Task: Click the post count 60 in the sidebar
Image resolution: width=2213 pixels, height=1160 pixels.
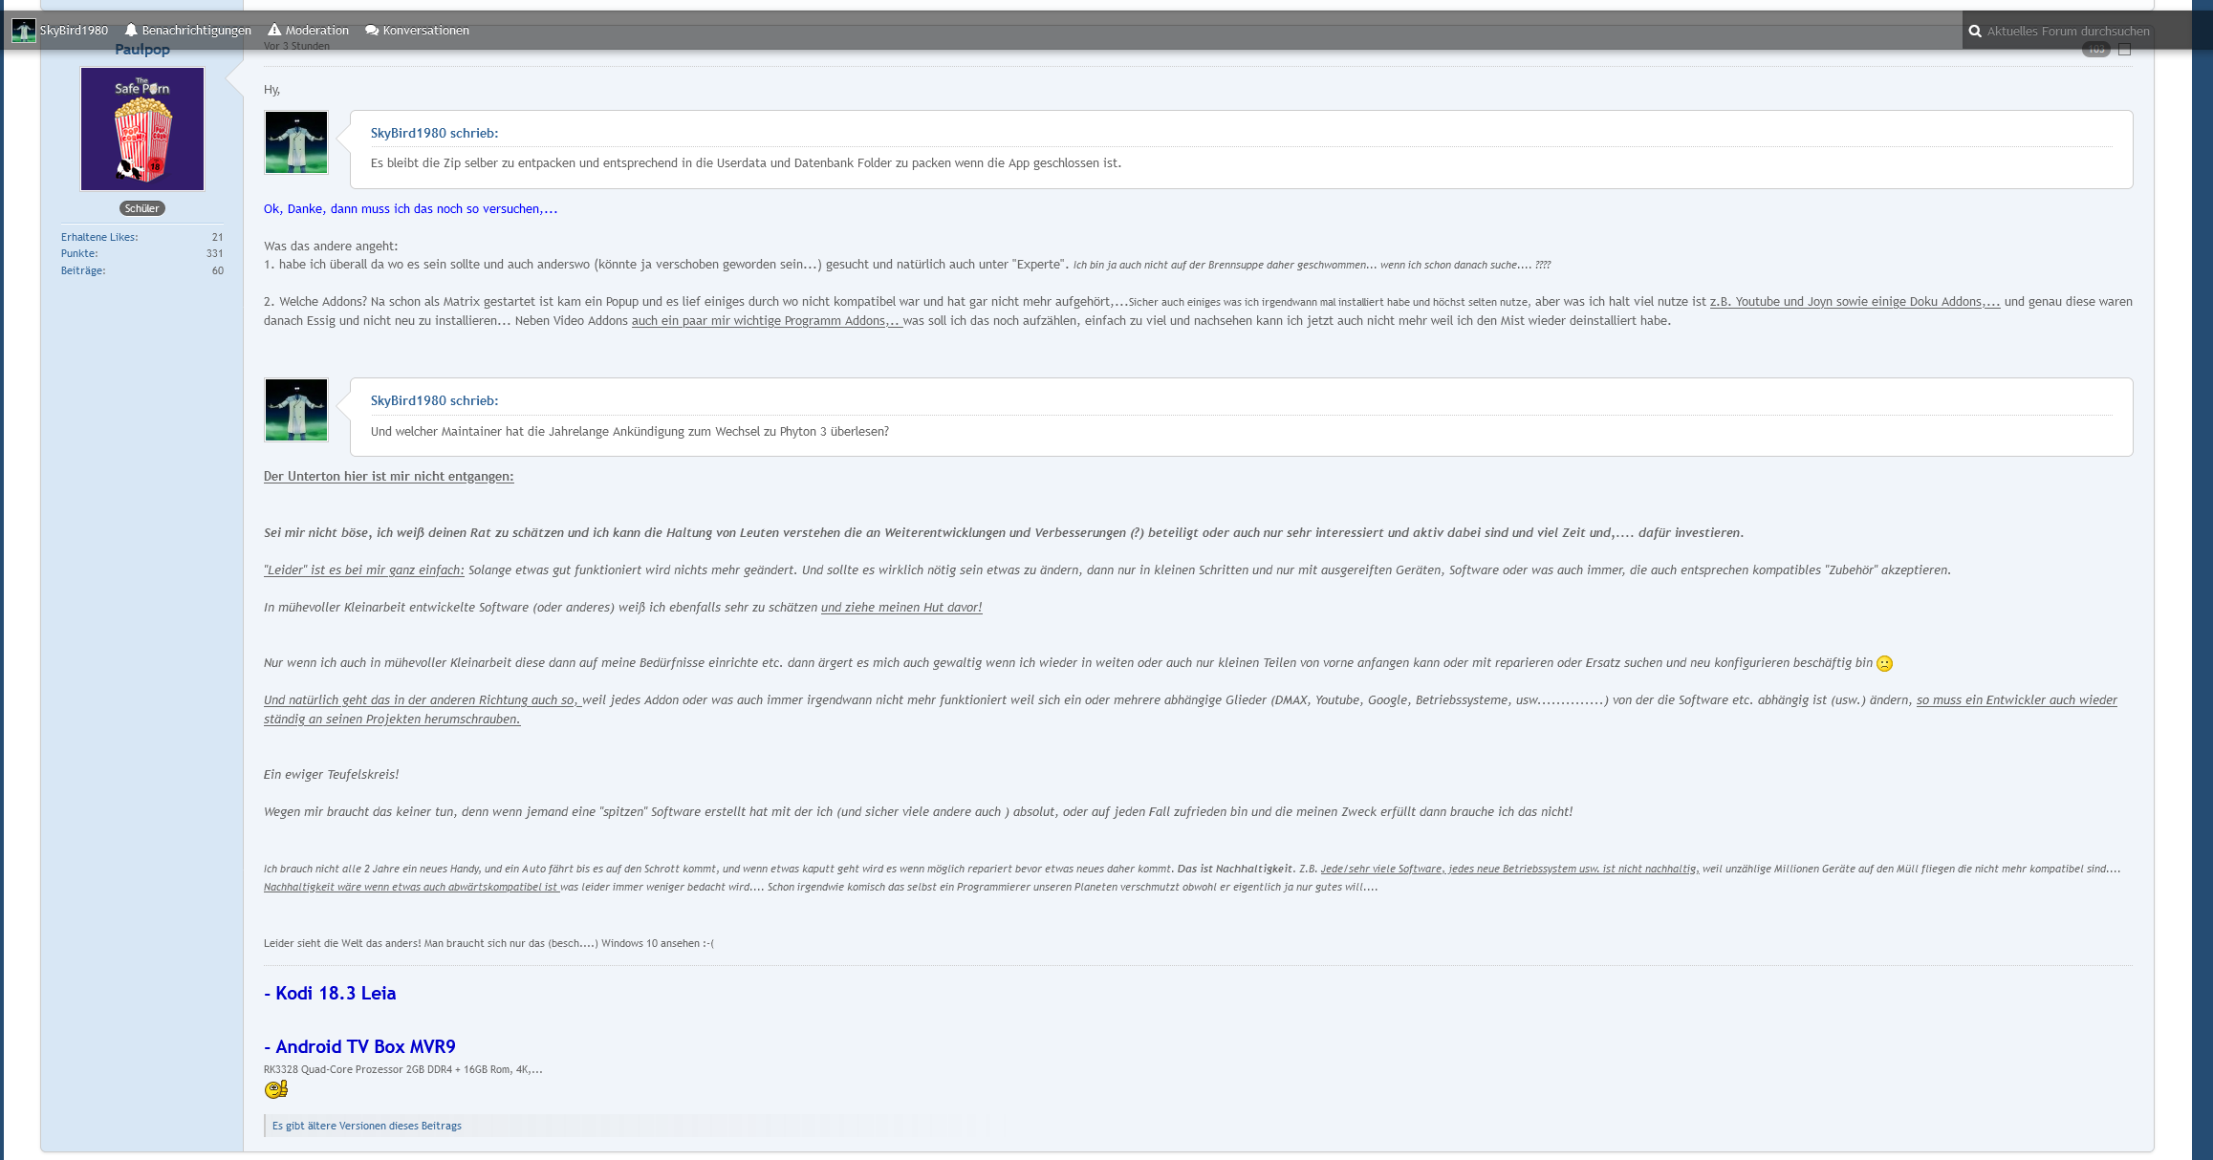Action: coord(218,271)
